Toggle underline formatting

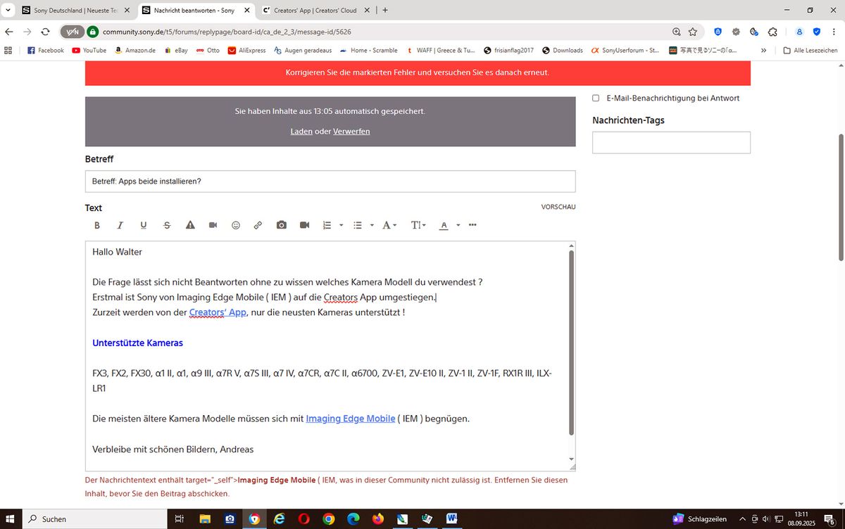[143, 225]
